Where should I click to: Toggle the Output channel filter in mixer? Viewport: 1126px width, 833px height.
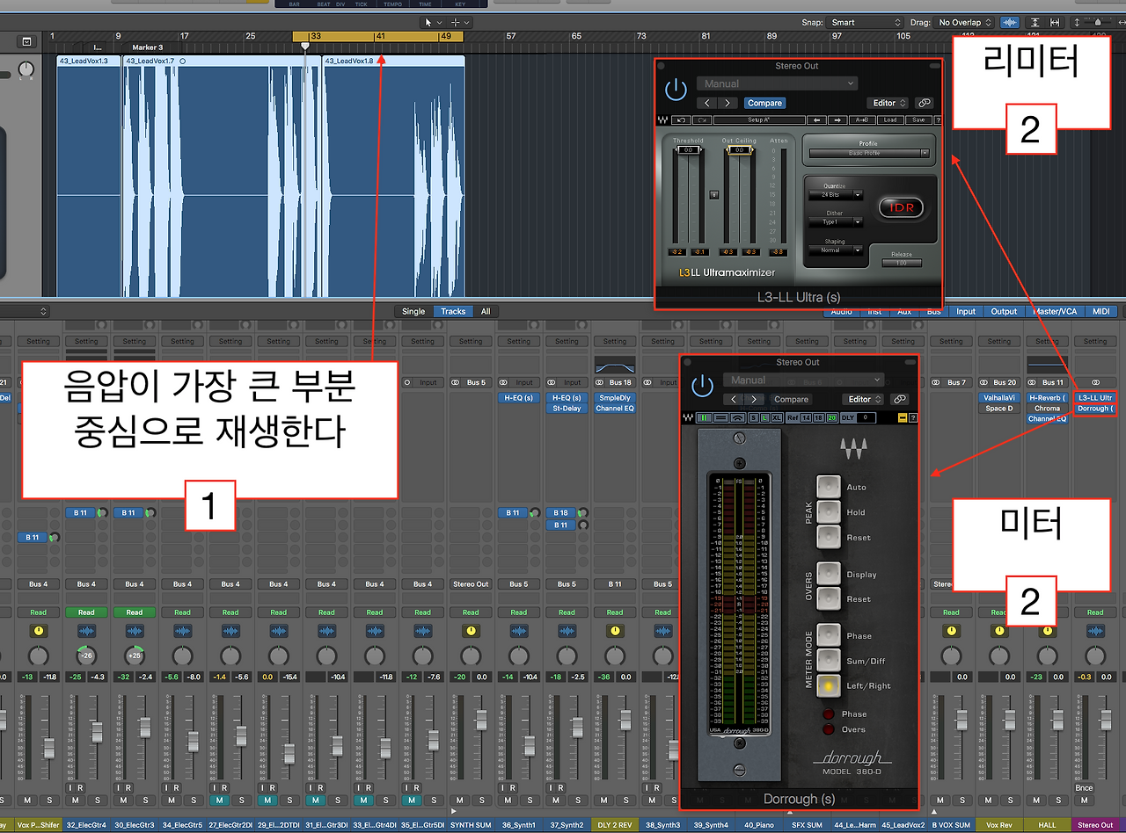point(1004,311)
